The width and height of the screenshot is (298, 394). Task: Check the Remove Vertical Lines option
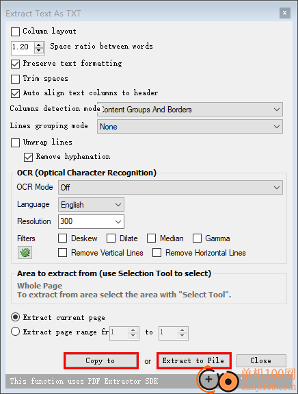pos(62,253)
